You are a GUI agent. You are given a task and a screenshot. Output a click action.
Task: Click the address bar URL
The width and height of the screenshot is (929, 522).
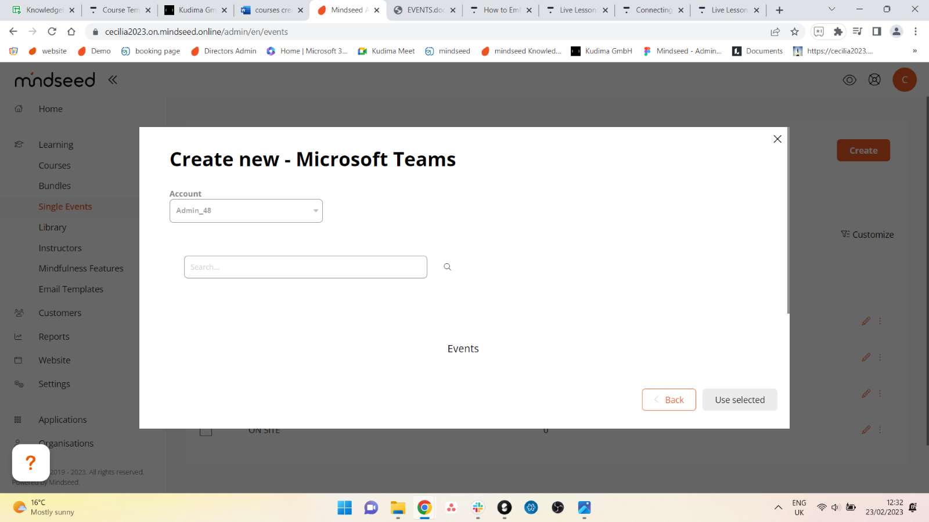coord(196,32)
